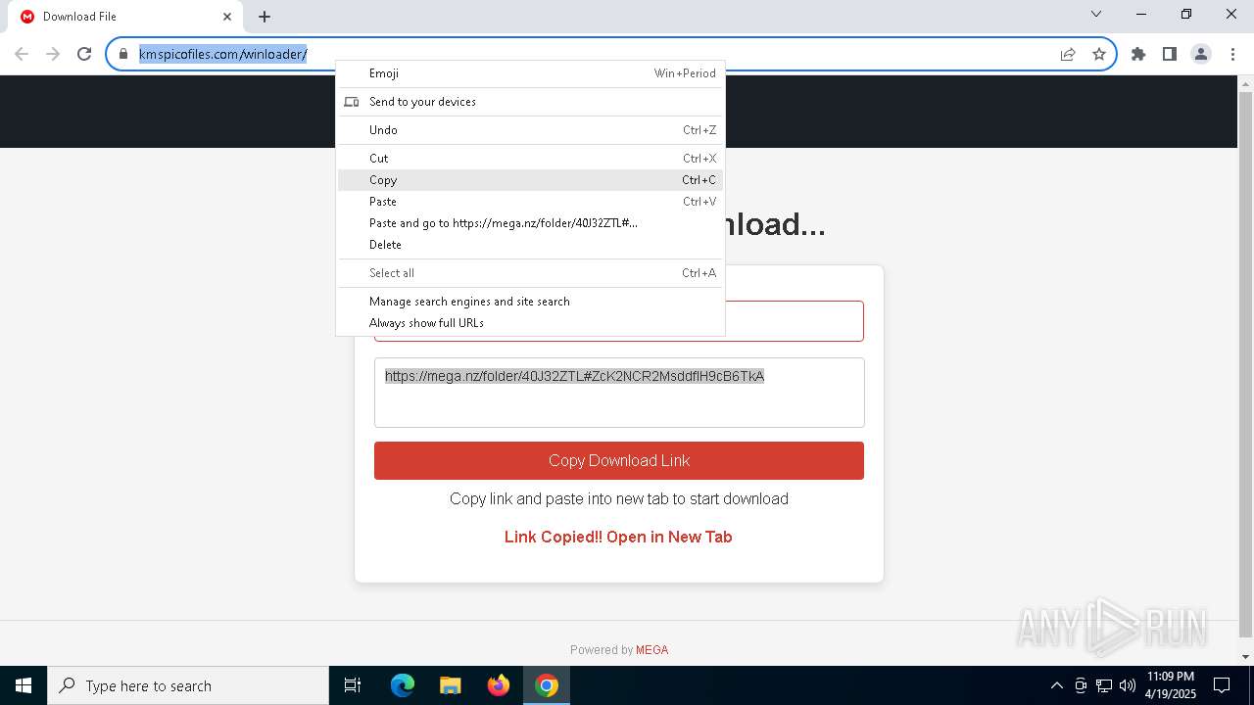1254x705 pixels.
Task: Enable Always show full URLs
Action: 530,323
